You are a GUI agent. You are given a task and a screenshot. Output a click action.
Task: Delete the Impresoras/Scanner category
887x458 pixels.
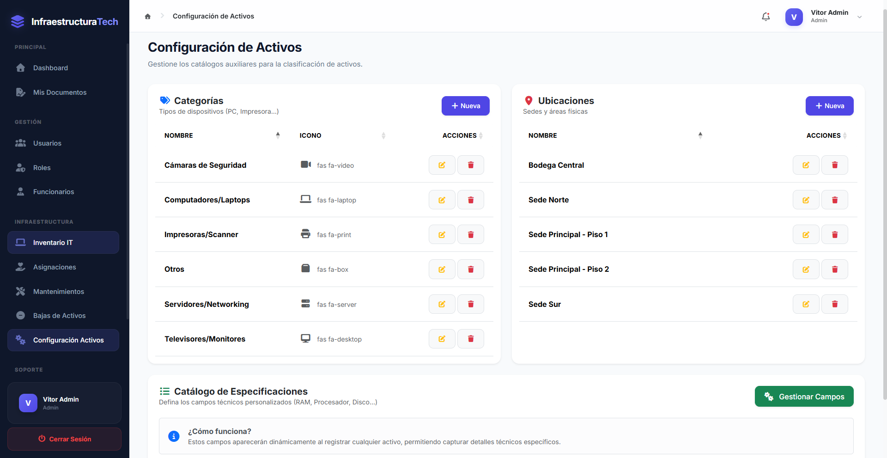click(471, 234)
